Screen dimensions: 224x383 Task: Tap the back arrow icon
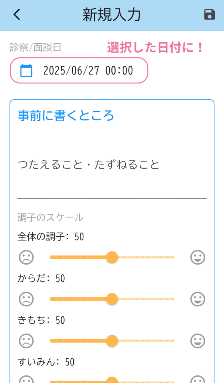(16, 15)
